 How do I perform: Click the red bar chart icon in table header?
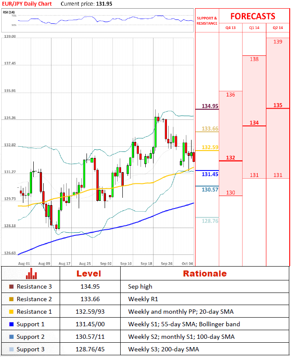click(x=30, y=274)
